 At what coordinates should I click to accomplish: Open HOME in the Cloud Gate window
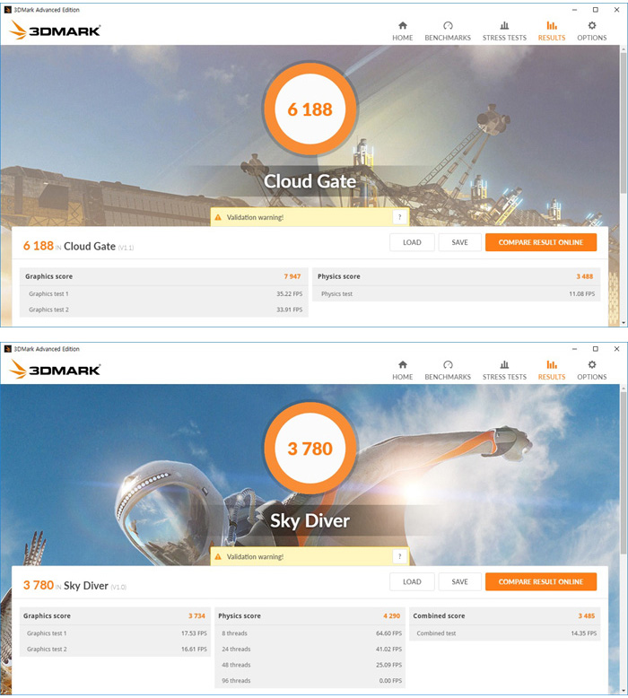[402, 31]
